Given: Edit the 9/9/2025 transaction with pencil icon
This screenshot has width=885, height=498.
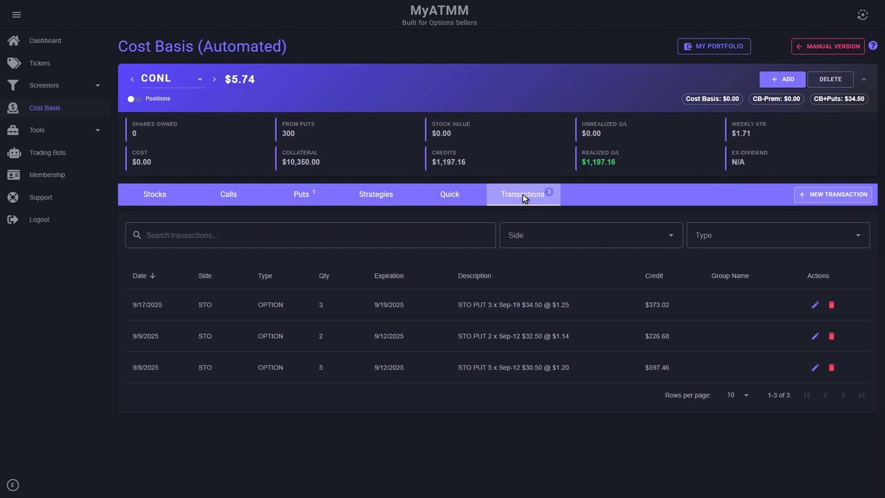Looking at the screenshot, I should click(815, 336).
